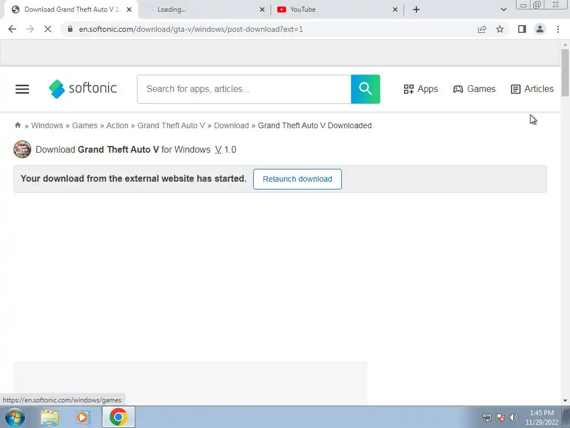Toggle the Chrome side panel
Viewport: 570px width, 428px height.
[522, 29]
